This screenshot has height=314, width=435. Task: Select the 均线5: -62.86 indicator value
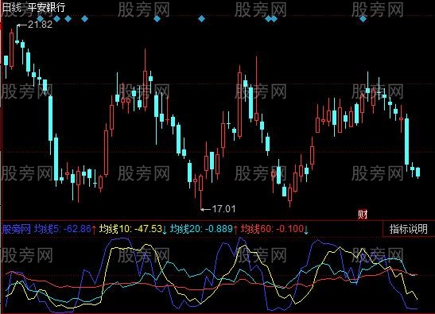[63, 229]
